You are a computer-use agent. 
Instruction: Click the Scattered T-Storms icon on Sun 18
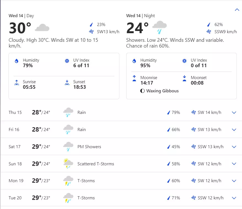[x=68, y=164]
